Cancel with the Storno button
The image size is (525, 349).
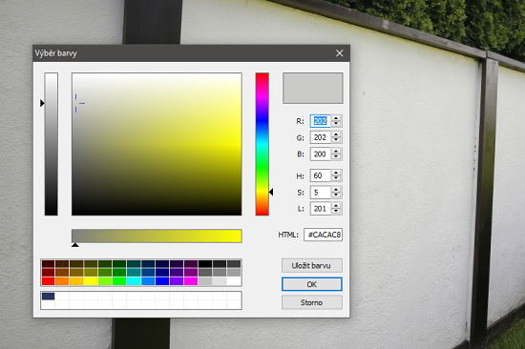[x=312, y=302]
